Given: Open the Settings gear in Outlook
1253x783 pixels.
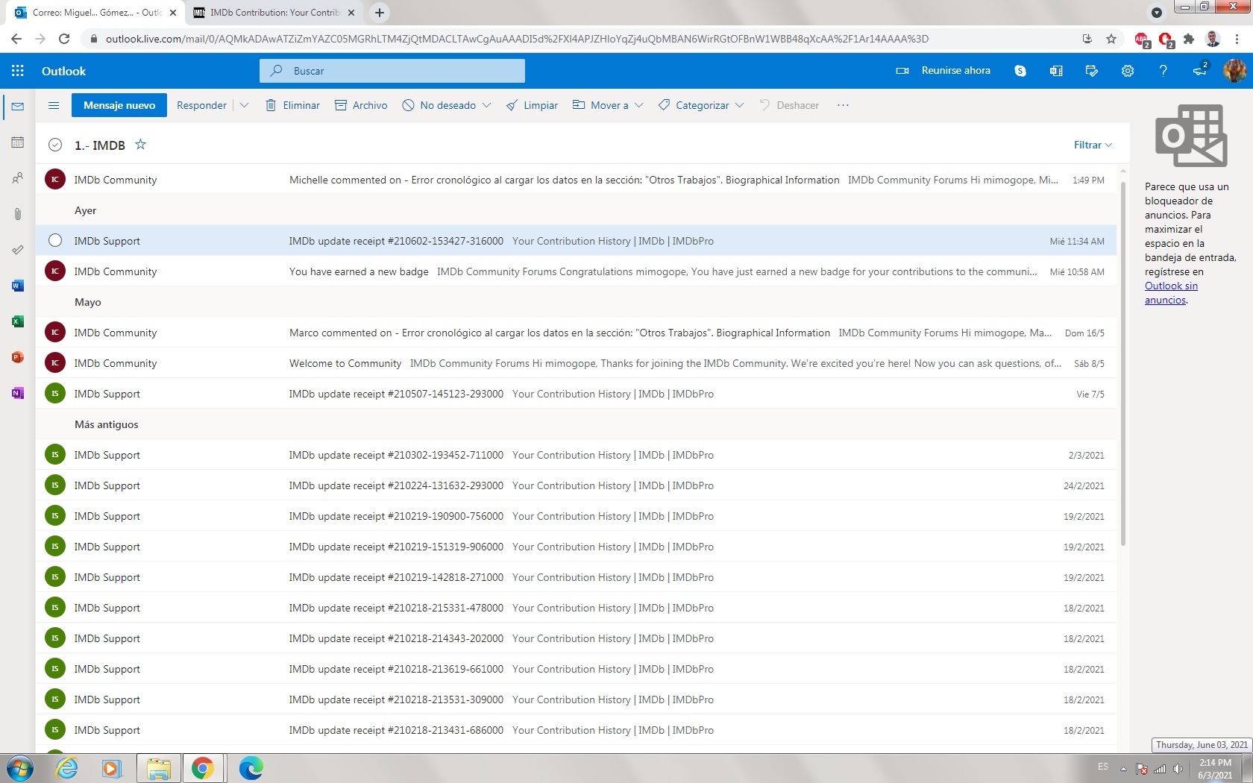Looking at the screenshot, I should tap(1128, 71).
